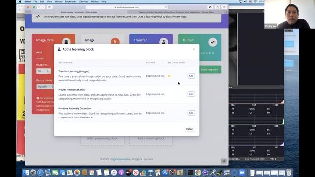315x177 pixels.
Task: Open the Bookmarks menu
Action: tap(71, 2)
